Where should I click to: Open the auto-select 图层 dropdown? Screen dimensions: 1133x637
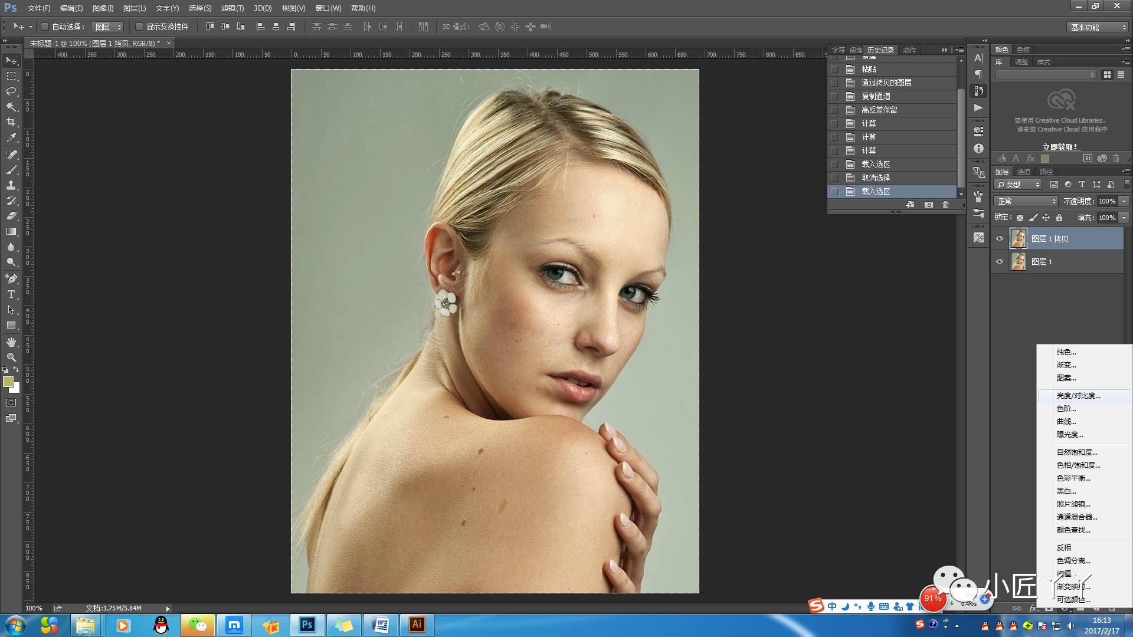[x=108, y=27]
